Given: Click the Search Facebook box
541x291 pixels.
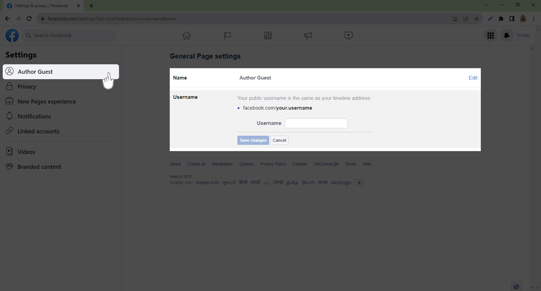Looking at the screenshot, I should [x=69, y=36].
